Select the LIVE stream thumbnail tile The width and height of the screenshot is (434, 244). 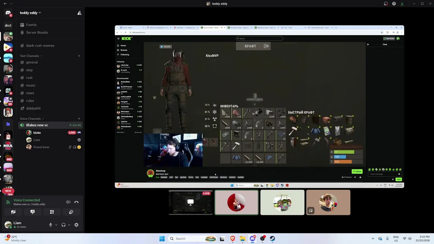(191, 202)
